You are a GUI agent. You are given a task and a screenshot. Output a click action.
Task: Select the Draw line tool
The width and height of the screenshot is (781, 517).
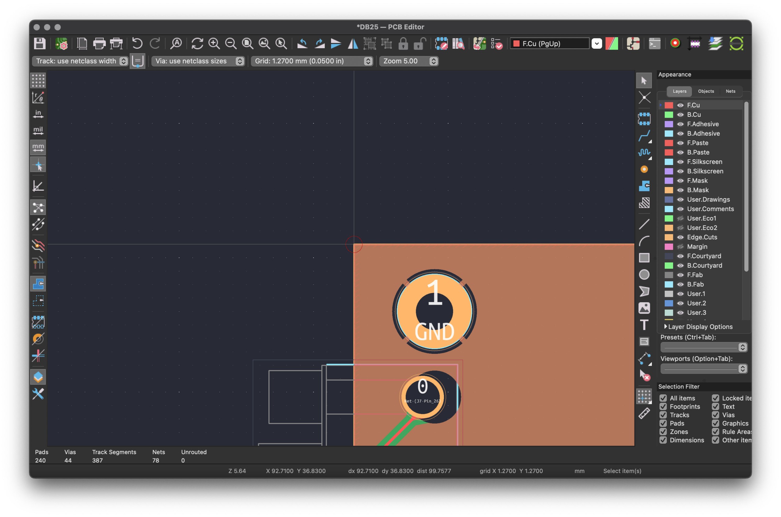click(644, 224)
